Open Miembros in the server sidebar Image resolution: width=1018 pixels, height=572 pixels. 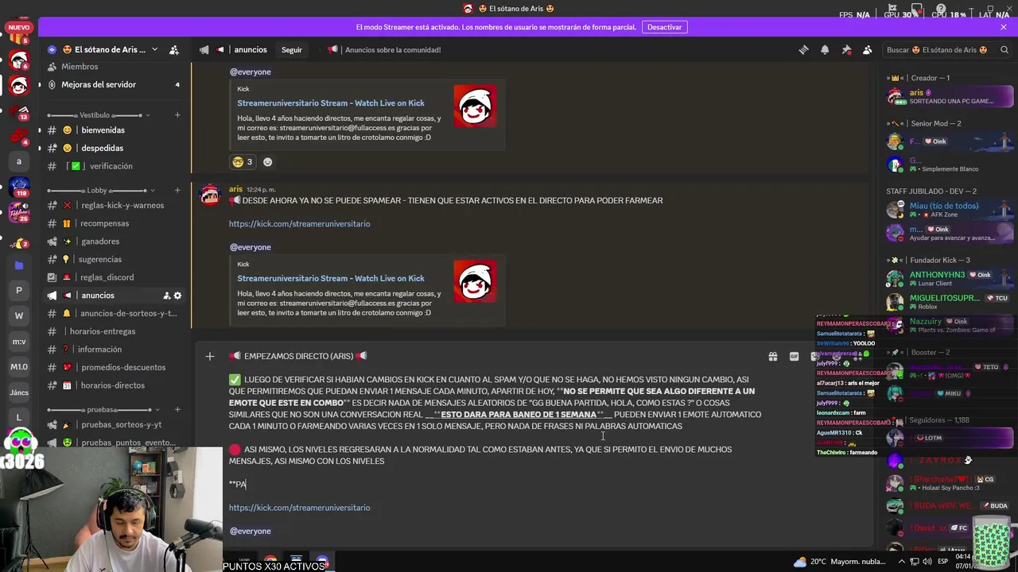pos(80,67)
